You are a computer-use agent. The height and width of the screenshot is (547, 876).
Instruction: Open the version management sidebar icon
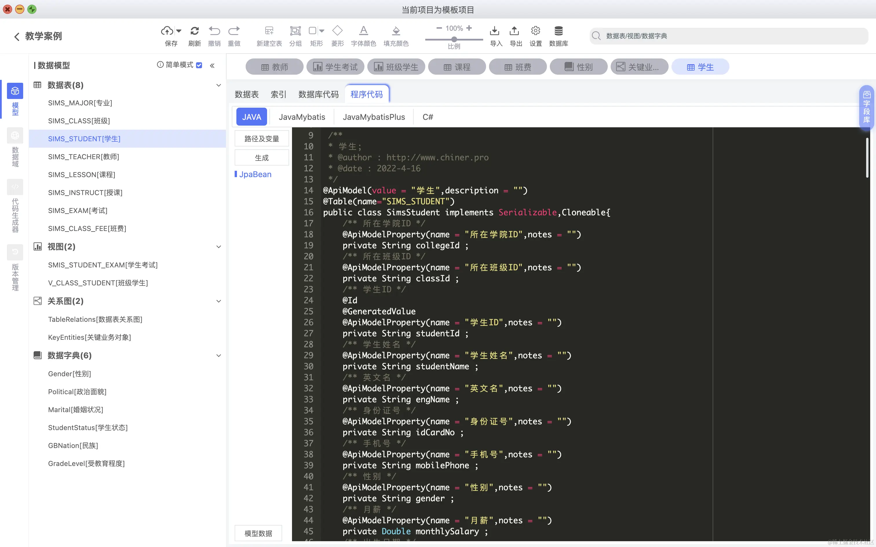(15, 252)
